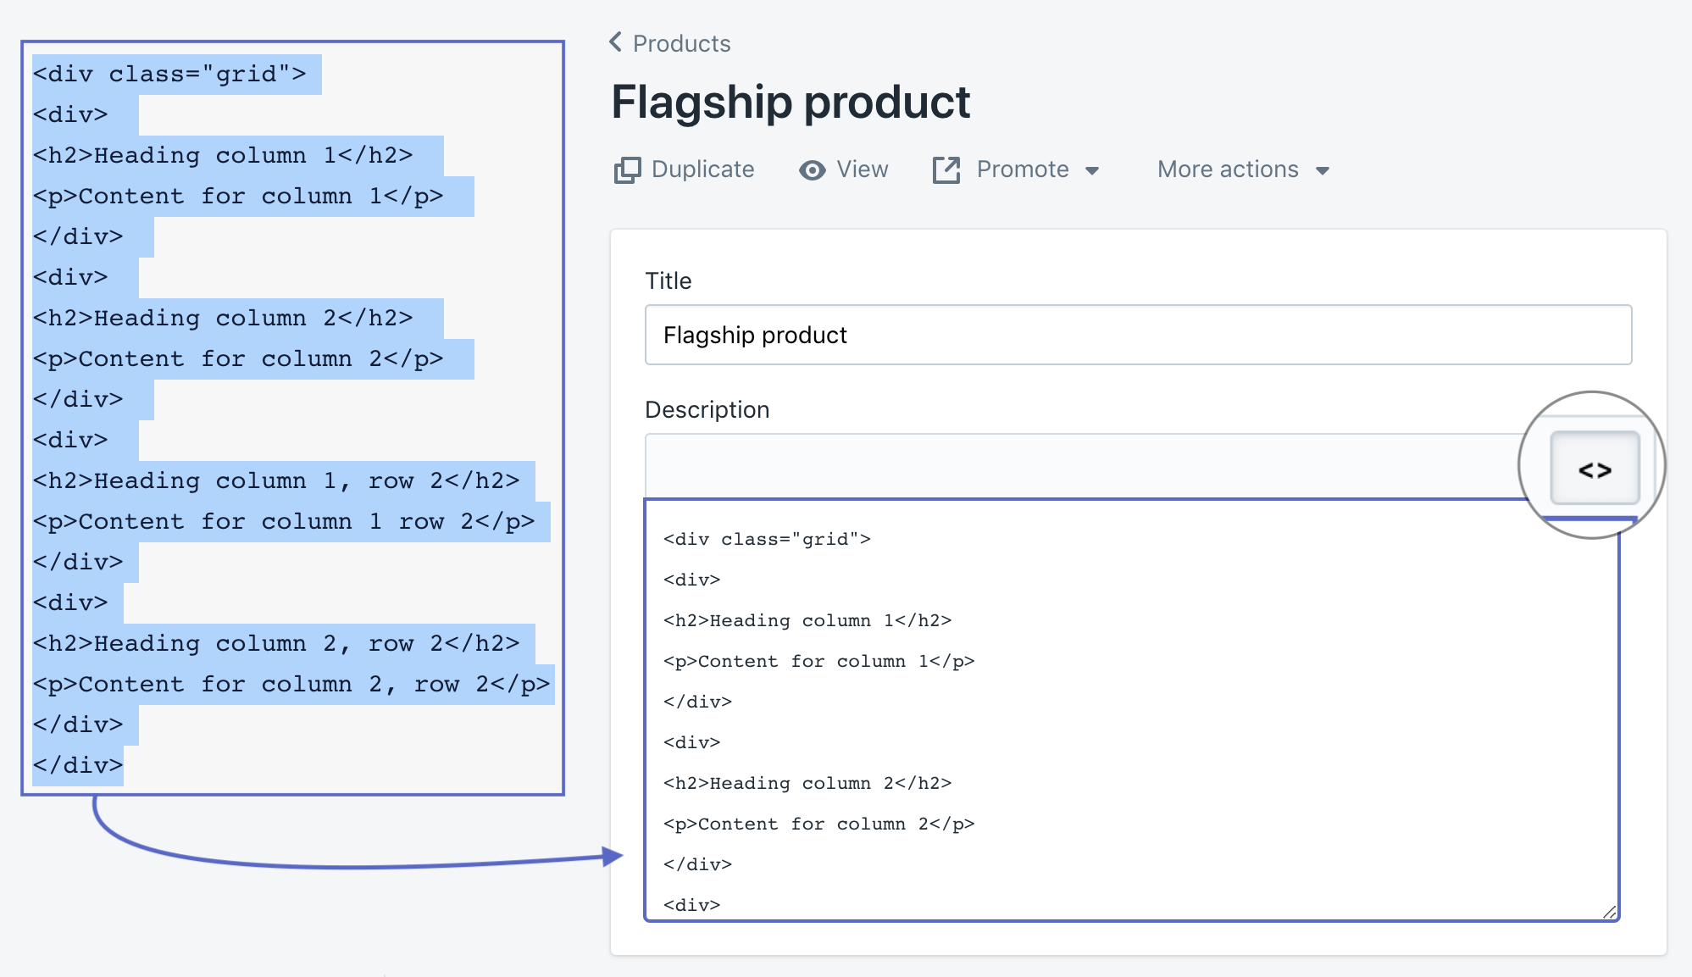Toggle the Description editor into code view
1692x977 pixels.
tap(1594, 469)
